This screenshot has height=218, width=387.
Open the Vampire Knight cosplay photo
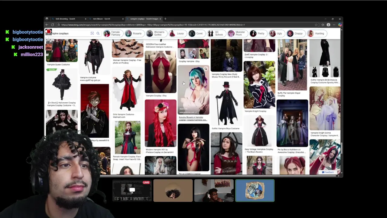coord(259,85)
